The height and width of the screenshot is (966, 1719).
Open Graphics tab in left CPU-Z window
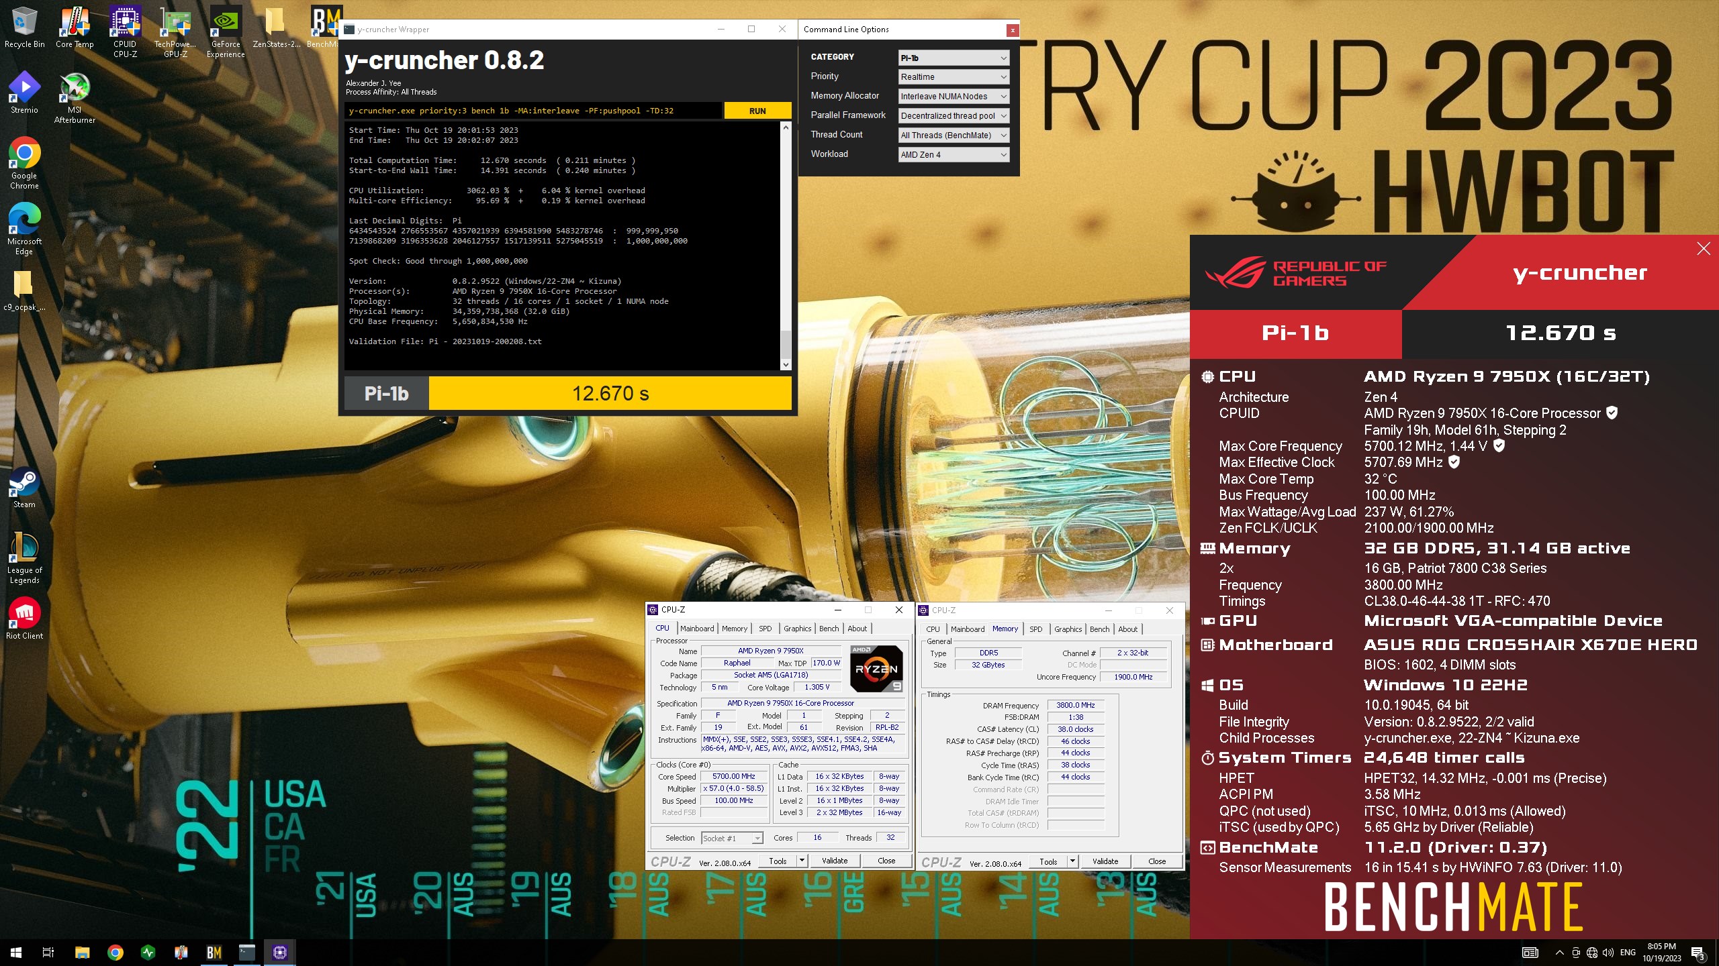798,629
